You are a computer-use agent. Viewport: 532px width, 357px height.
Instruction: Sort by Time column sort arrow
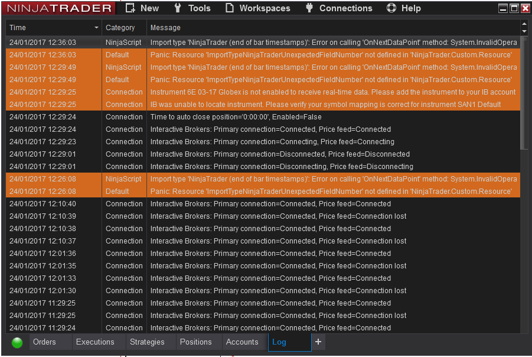tap(96, 28)
